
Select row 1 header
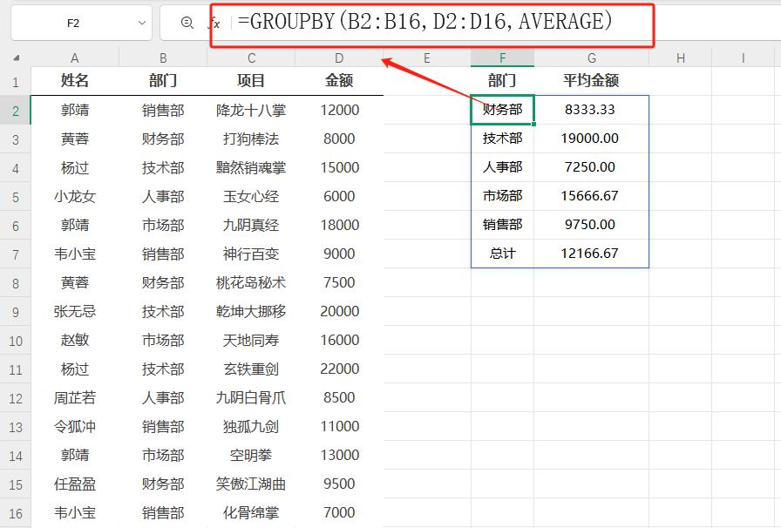(16, 82)
